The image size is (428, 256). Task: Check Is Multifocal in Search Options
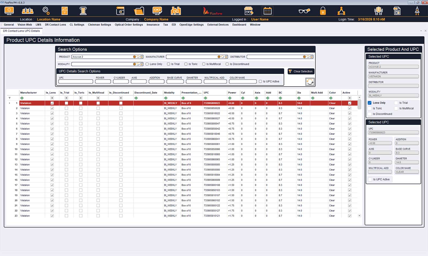[x=204, y=64]
